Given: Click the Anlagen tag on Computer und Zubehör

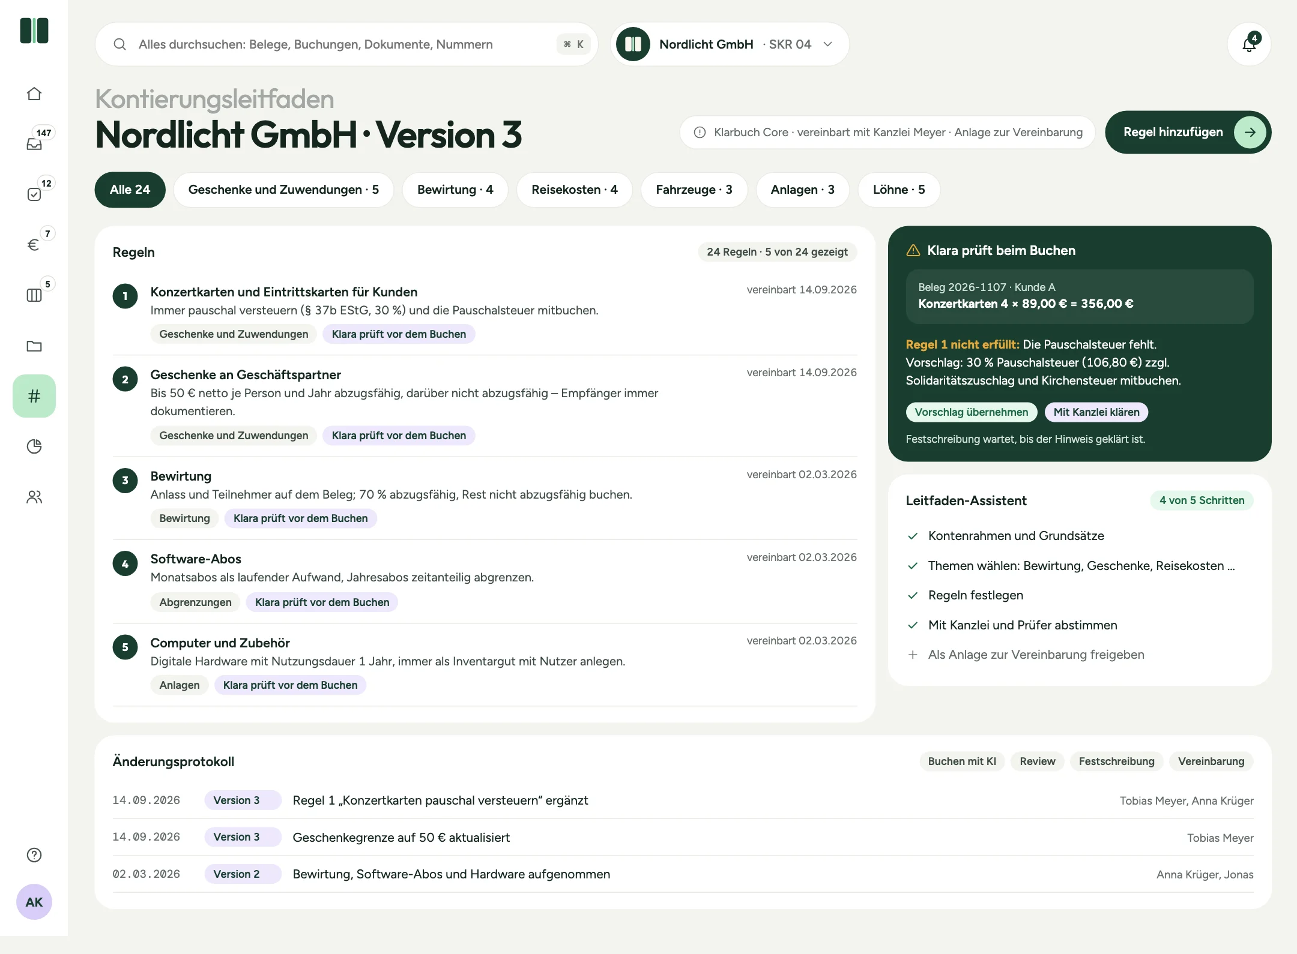Looking at the screenshot, I should pyautogui.click(x=179, y=685).
